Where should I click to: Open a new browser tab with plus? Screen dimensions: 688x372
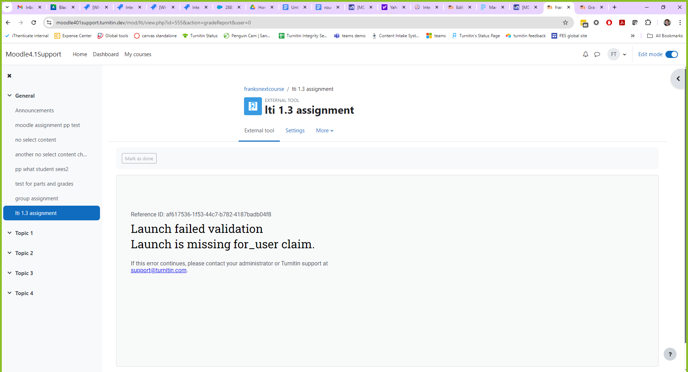tap(615, 7)
